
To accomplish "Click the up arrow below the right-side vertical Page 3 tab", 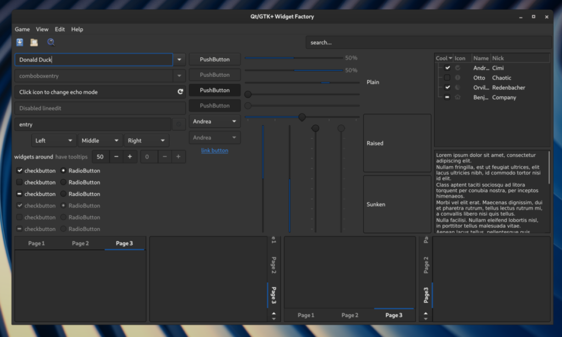I will tap(274, 313).
